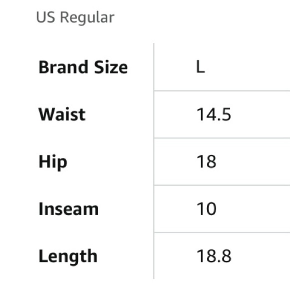Click the word Size in the first row
290x290 pixels.
[111, 67]
